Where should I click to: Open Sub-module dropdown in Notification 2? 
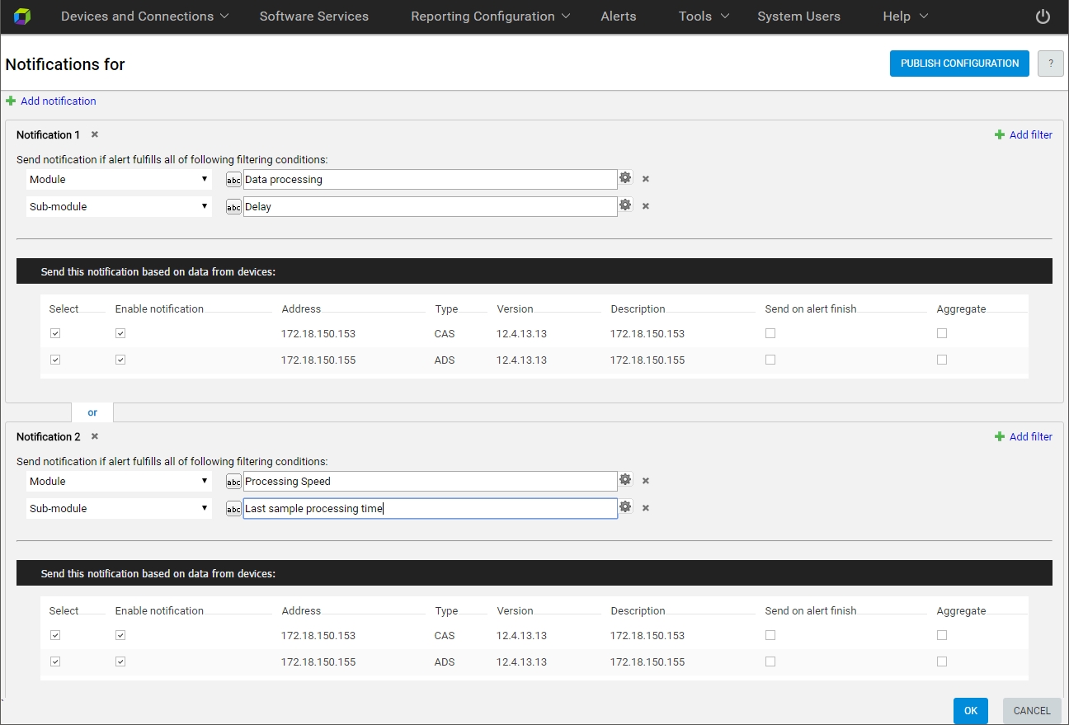click(x=119, y=508)
